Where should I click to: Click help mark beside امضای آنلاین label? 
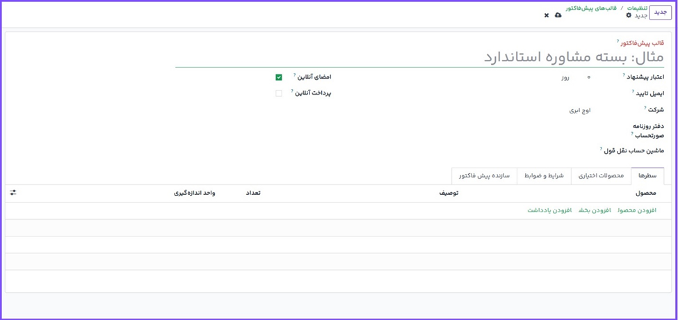click(295, 75)
